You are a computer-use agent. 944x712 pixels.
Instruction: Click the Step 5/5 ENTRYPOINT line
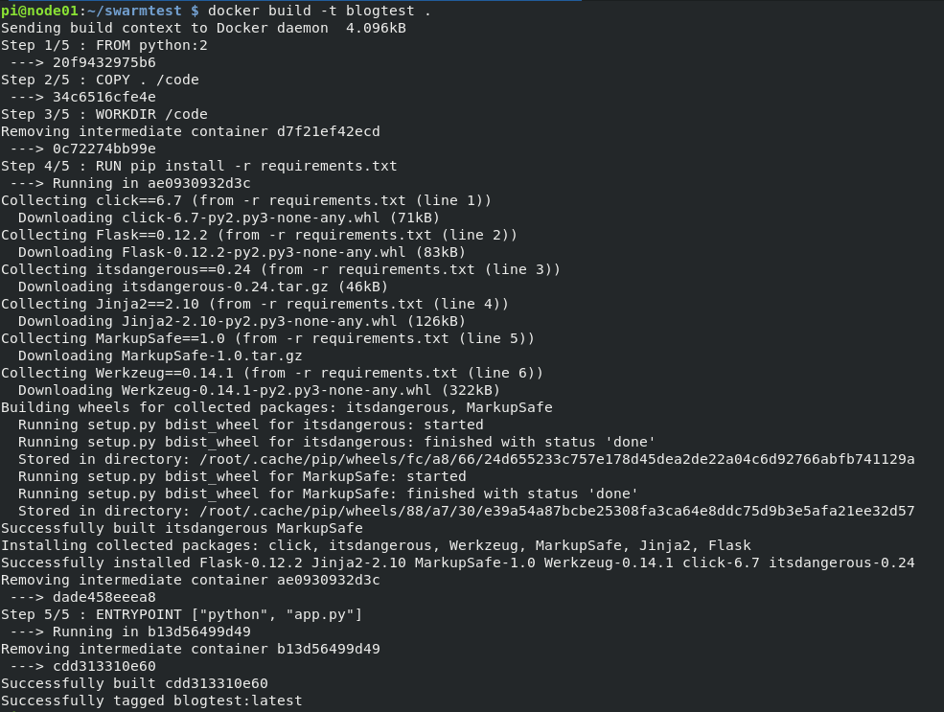(182, 614)
